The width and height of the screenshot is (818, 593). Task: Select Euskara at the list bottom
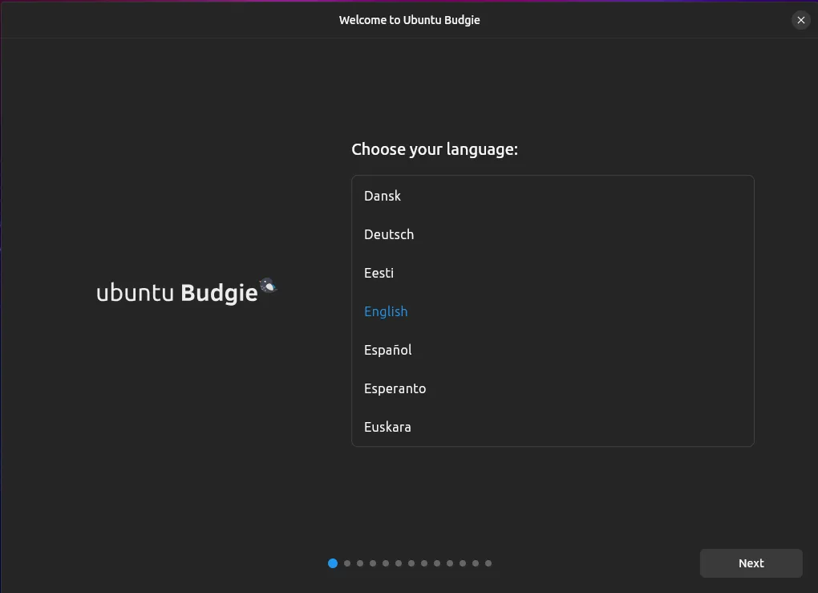(x=387, y=427)
